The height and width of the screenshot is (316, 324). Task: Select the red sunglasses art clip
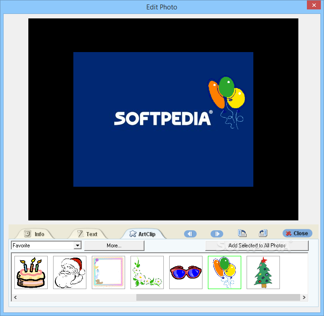(186, 272)
